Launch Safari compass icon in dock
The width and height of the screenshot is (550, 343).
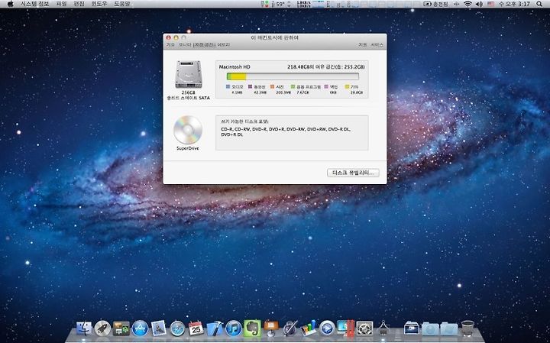tap(177, 328)
